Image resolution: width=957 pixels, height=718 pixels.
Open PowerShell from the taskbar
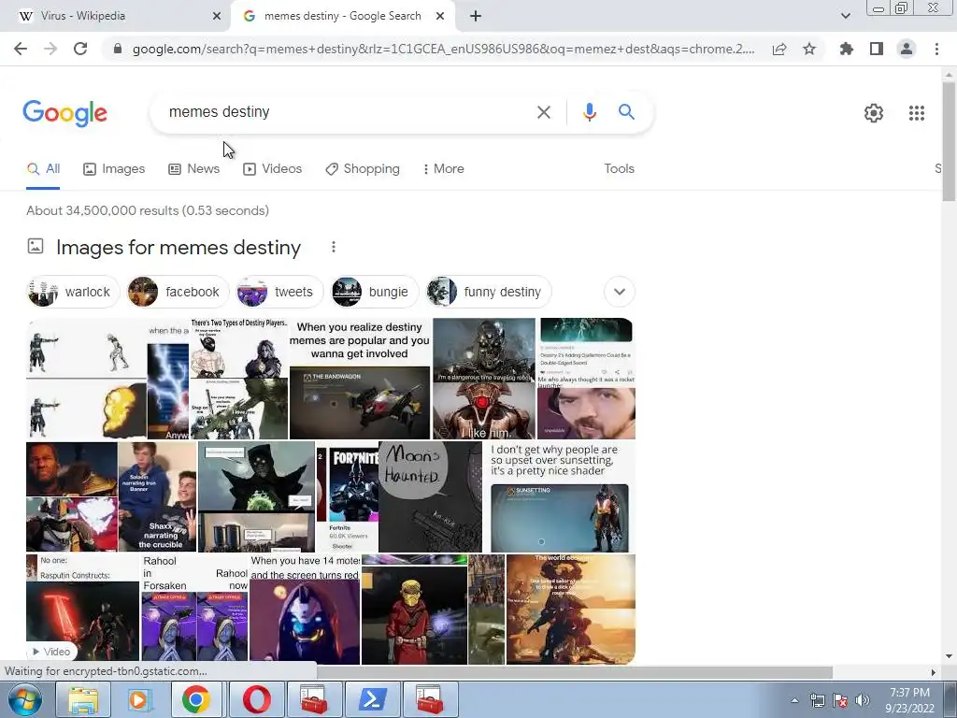click(x=372, y=699)
